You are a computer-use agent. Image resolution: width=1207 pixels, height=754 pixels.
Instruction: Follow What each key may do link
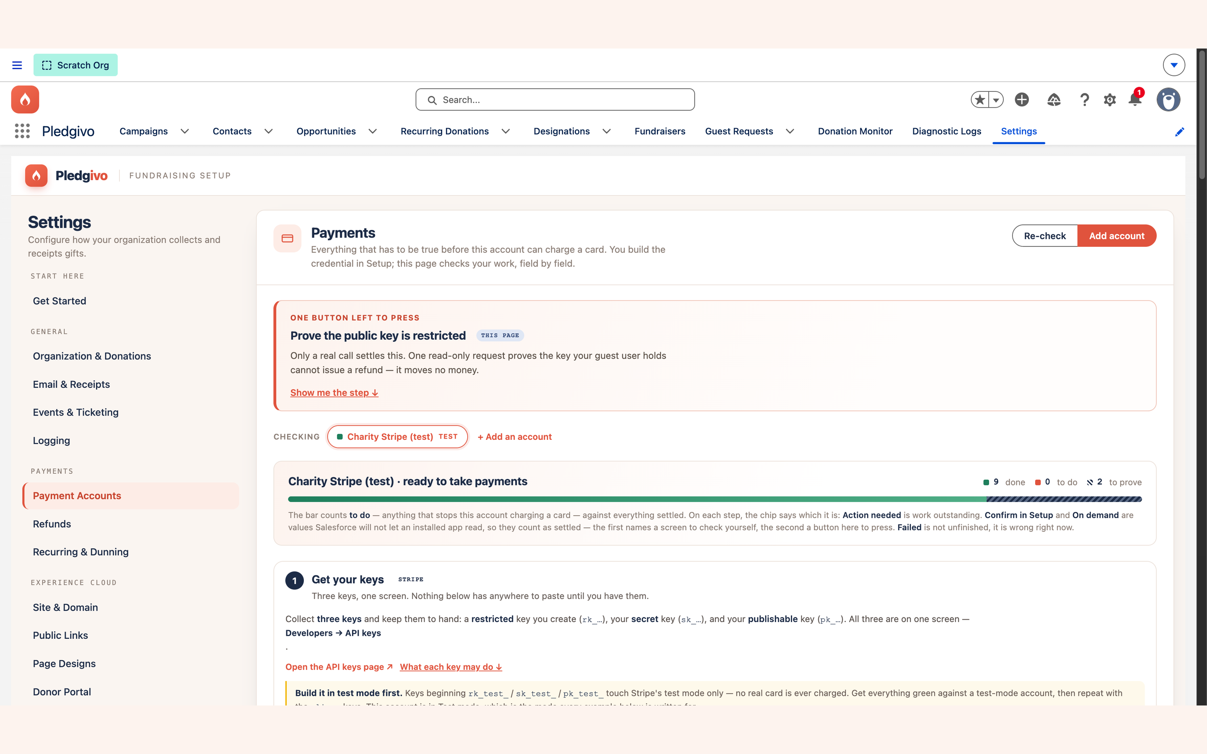point(451,667)
